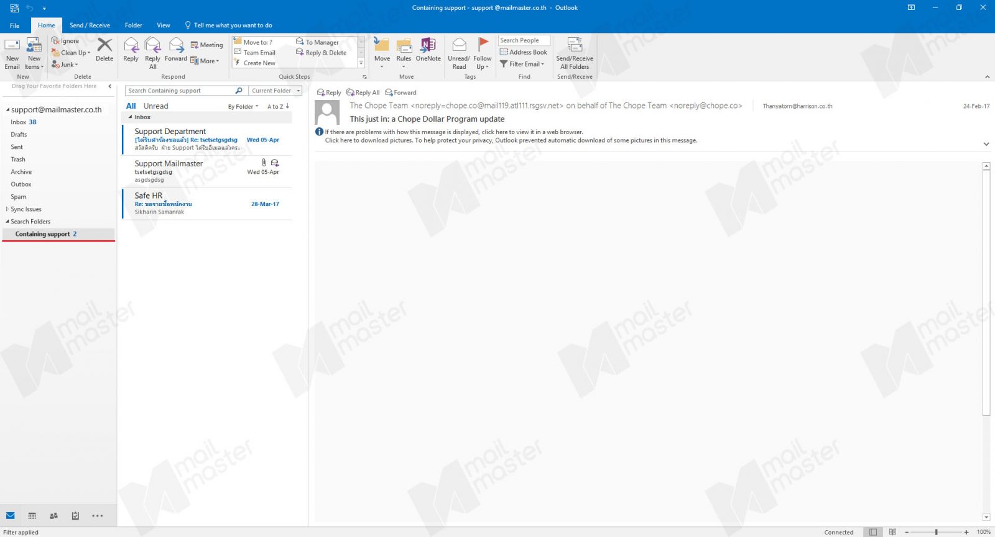Toggle the A to Z sort order
995x537 pixels.
tap(279, 107)
